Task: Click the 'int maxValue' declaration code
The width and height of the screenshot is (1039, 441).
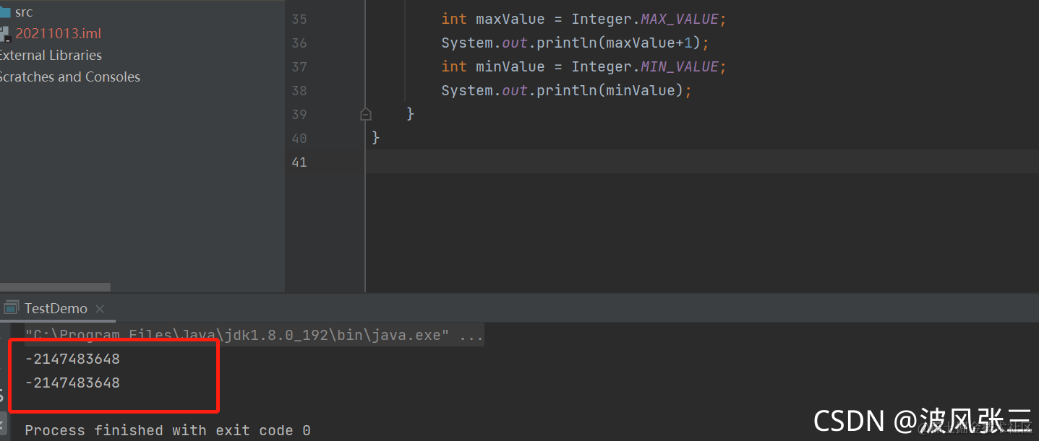Action: (x=493, y=19)
